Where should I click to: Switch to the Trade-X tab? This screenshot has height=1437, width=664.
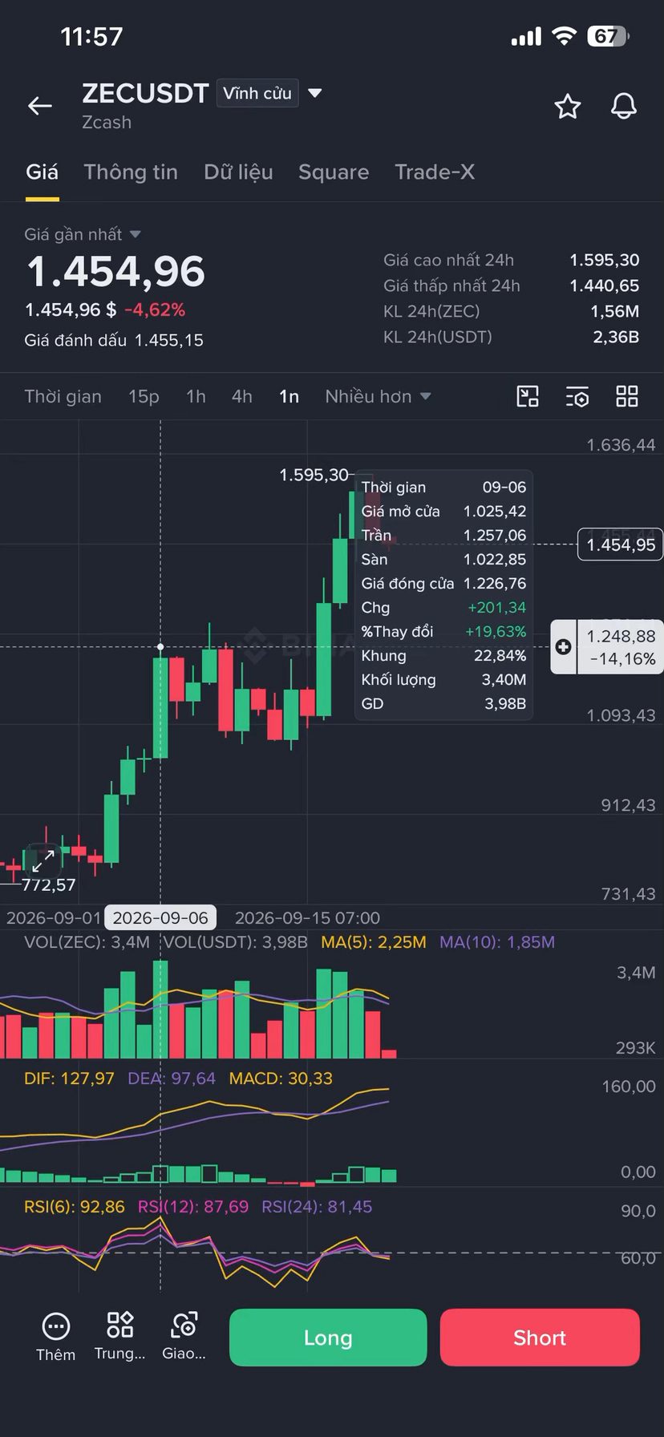(x=435, y=172)
